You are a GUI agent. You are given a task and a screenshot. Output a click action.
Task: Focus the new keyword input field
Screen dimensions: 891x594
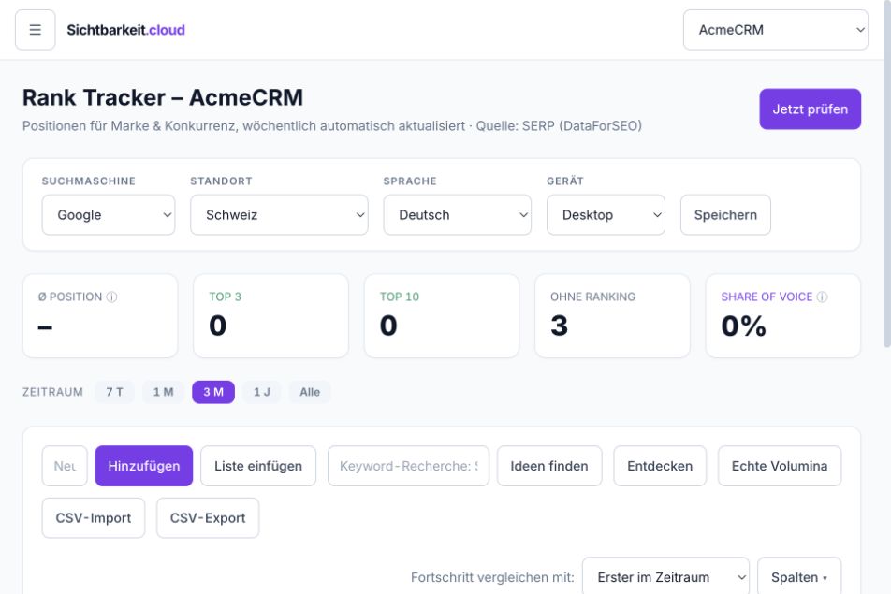[x=65, y=466]
